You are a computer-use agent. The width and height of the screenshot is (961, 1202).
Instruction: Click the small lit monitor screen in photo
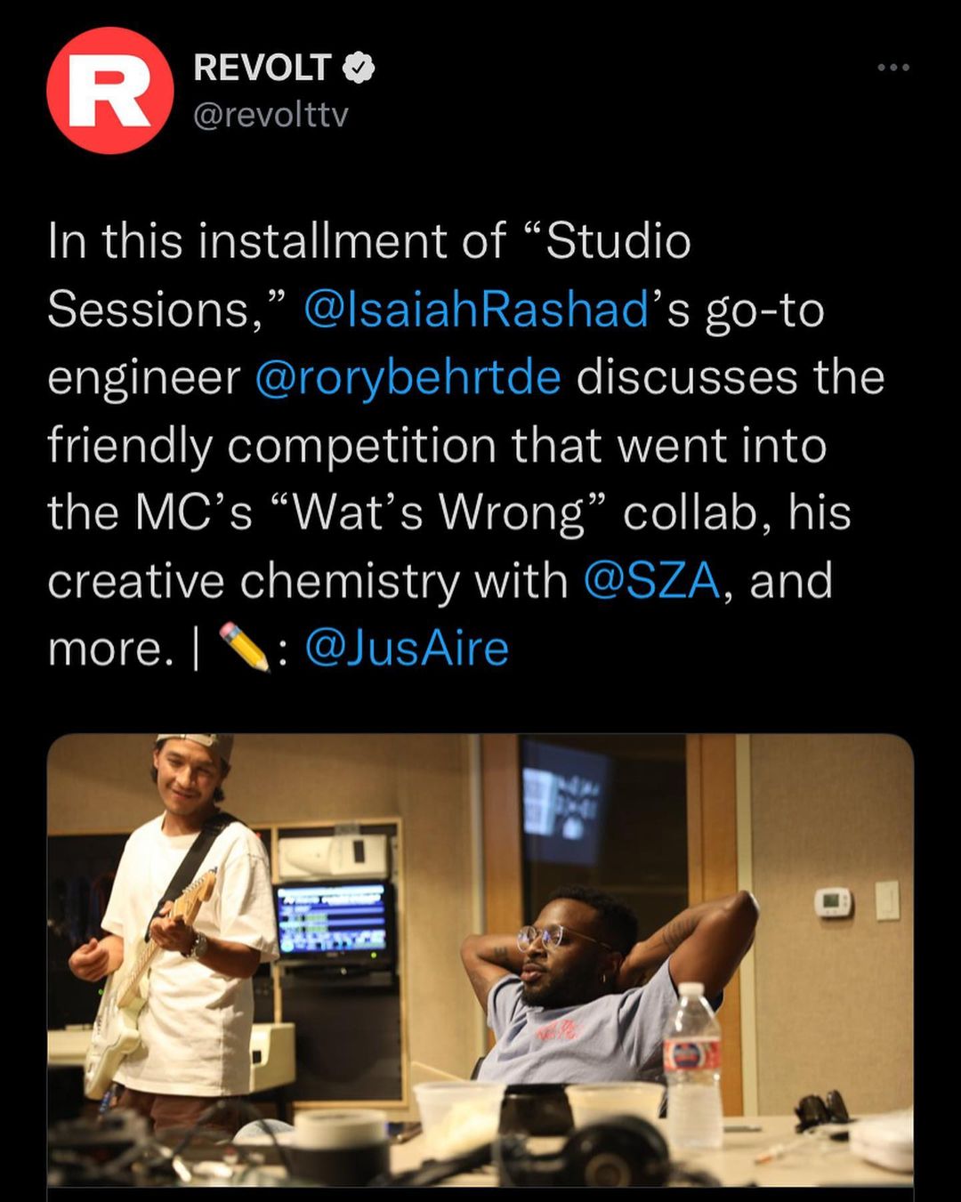pos(334,921)
